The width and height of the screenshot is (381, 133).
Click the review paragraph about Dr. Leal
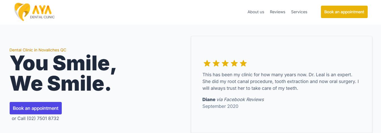pos(280,82)
